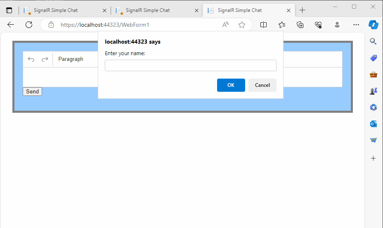Click OK in the name prompt dialog
The width and height of the screenshot is (383, 228).
231,85
